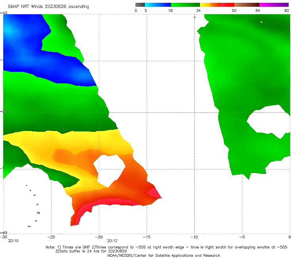Image resolution: width=293 pixels, height=258 pixels.
Task: Click the longitude label '-10'
Action: click(194, 237)
